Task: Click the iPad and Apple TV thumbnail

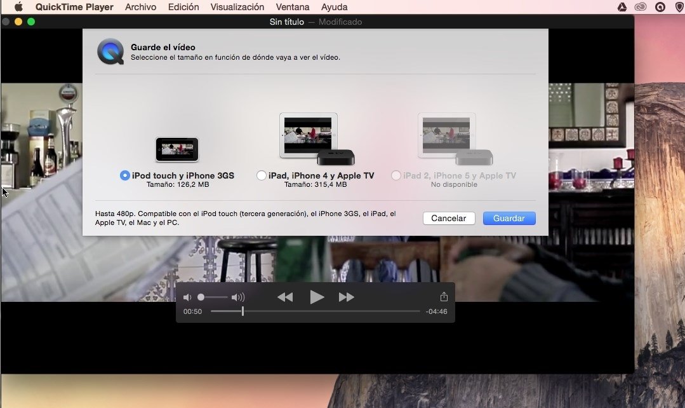Action: 317,139
